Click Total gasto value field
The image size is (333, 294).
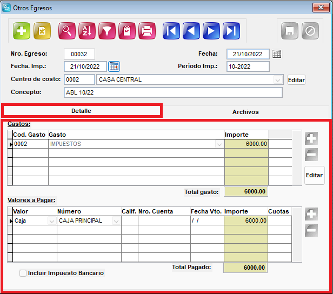(246, 191)
